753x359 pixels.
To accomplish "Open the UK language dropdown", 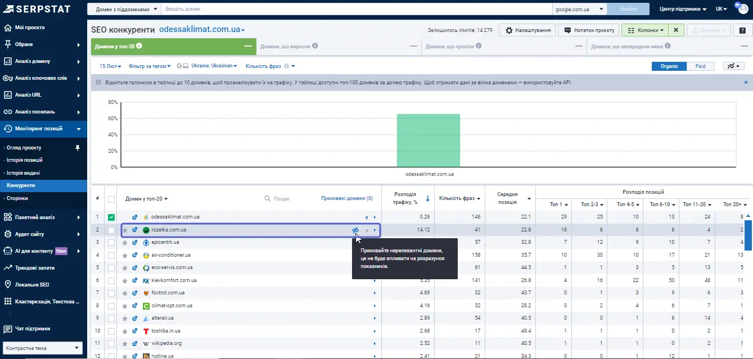I will (x=722, y=9).
